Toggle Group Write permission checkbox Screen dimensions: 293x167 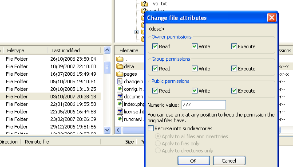194,68
